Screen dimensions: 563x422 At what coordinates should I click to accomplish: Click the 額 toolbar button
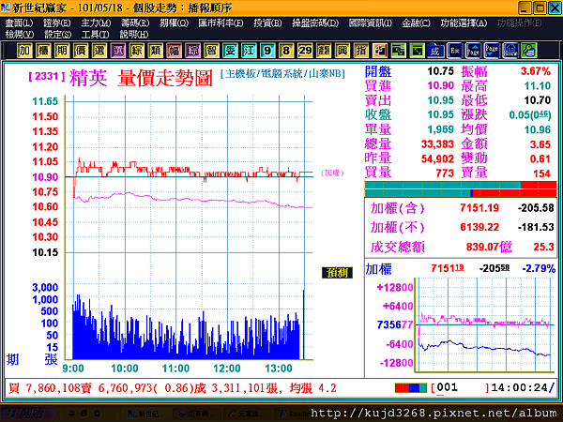[324, 51]
